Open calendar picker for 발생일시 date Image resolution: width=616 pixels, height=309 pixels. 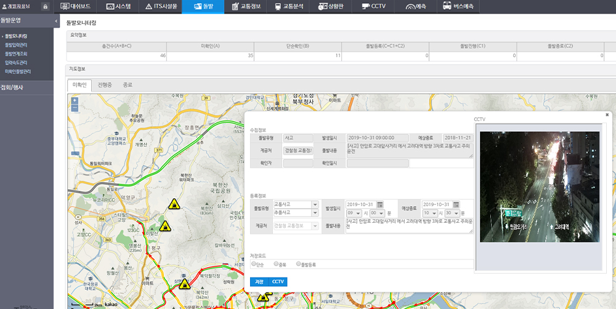click(380, 204)
